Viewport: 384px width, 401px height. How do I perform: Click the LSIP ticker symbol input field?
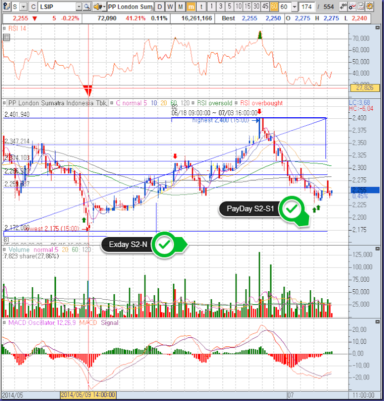coord(57,7)
